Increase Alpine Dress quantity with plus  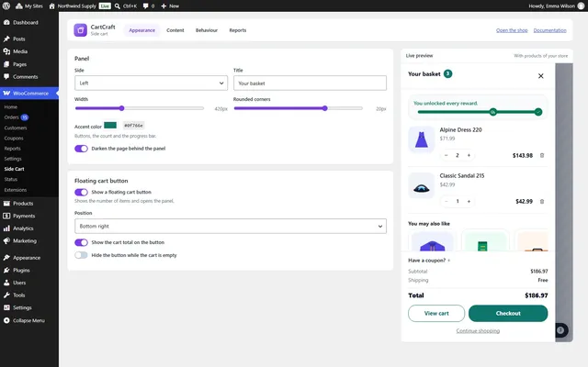[x=469, y=155]
